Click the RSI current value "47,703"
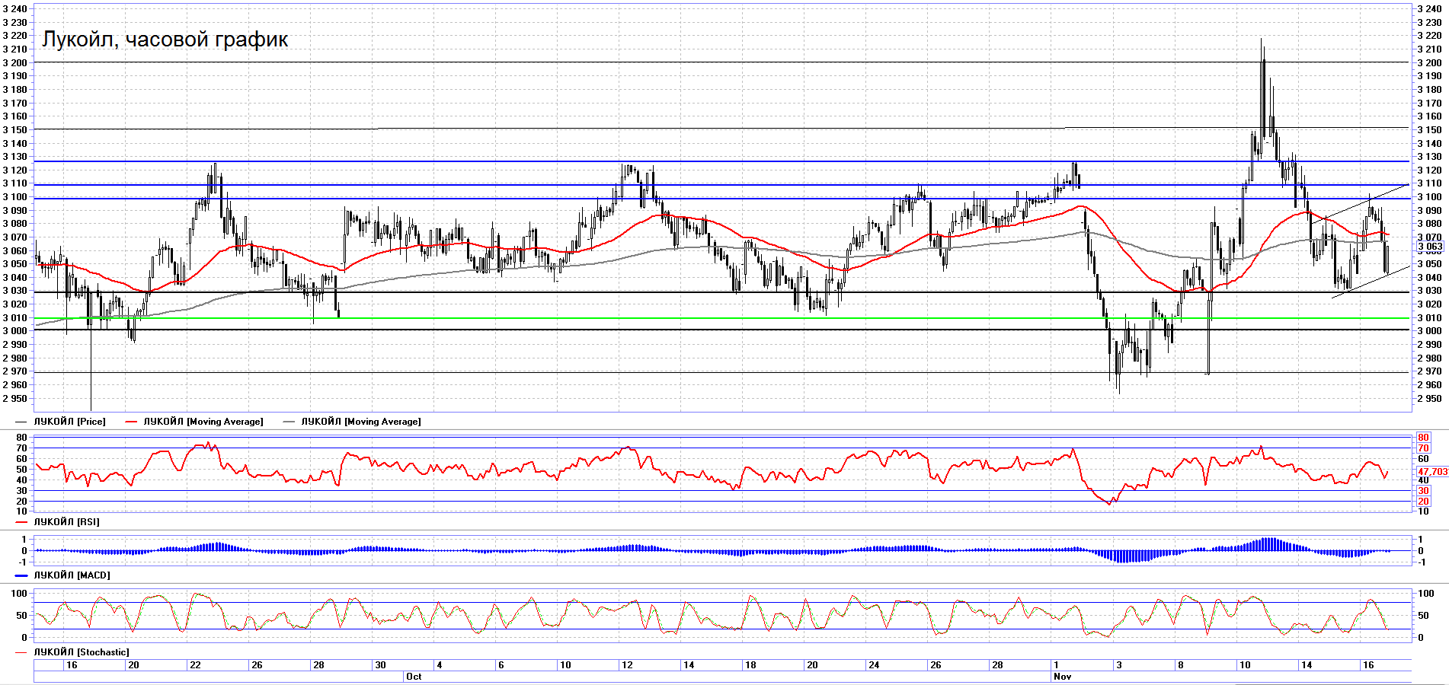This screenshot has height=685, width=1449. [x=1432, y=472]
